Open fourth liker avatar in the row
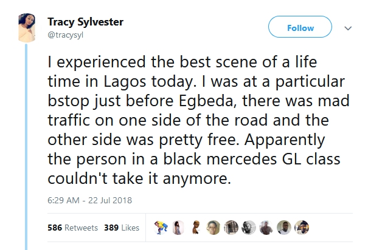Screen dimensions: 368x250 click(214, 227)
